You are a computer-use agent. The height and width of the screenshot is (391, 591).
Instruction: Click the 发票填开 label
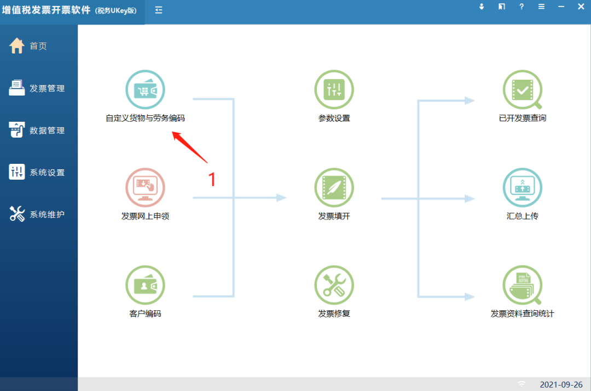(x=334, y=216)
